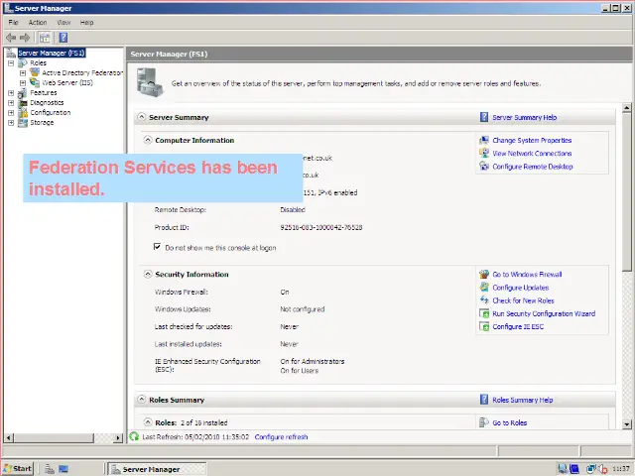Expand the Web Server (IIS) node
The height and width of the screenshot is (476, 635).
(23, 83)
